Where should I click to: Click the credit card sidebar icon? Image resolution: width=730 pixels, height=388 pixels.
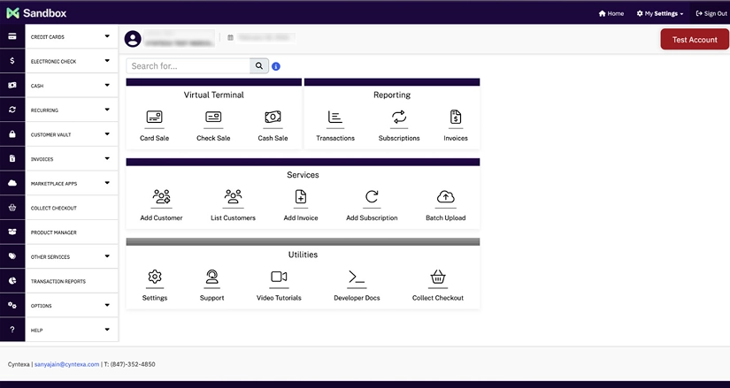12,37
